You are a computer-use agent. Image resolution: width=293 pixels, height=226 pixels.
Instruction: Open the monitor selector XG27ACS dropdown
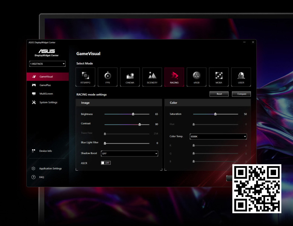coord(47,64)
